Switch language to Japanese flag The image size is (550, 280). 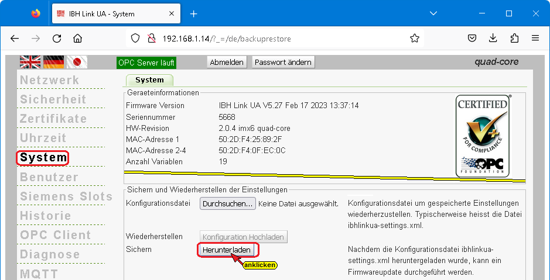[77, 62]
